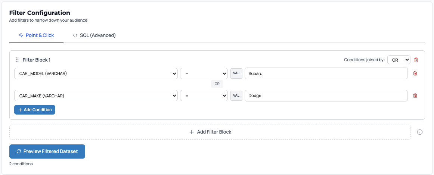Expand the Conditions joined by OR dropdown
Screen dimensions: 434x175
click(399, 60)
